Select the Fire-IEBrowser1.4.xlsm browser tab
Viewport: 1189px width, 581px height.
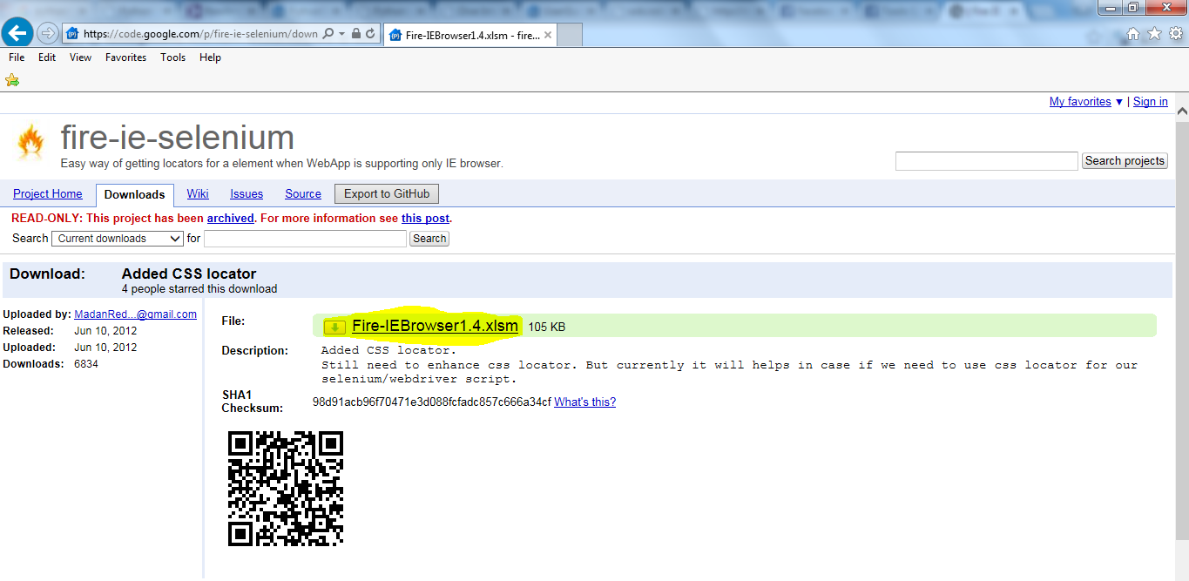pyautogui.click(x=470, y=36)
